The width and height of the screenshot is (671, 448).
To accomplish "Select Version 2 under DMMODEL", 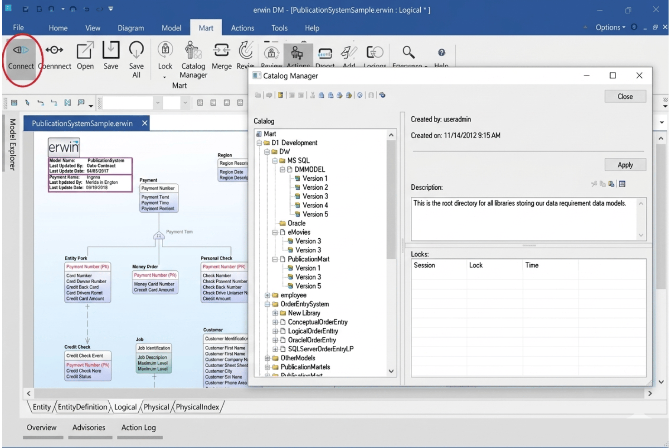I will click(x=315, y=187).
